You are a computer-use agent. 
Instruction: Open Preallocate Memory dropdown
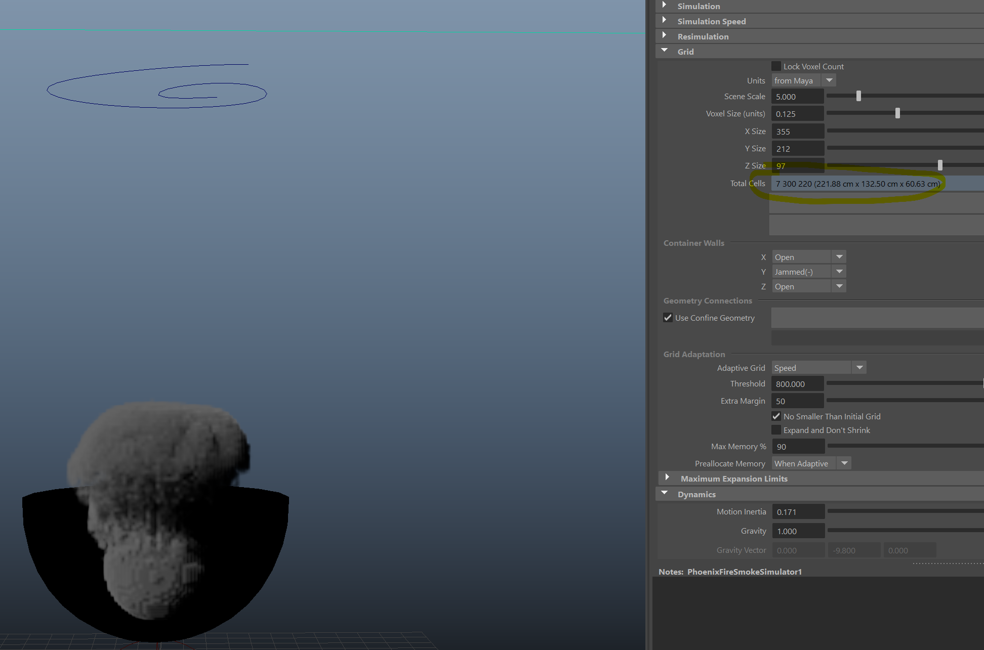pos(811,463)
